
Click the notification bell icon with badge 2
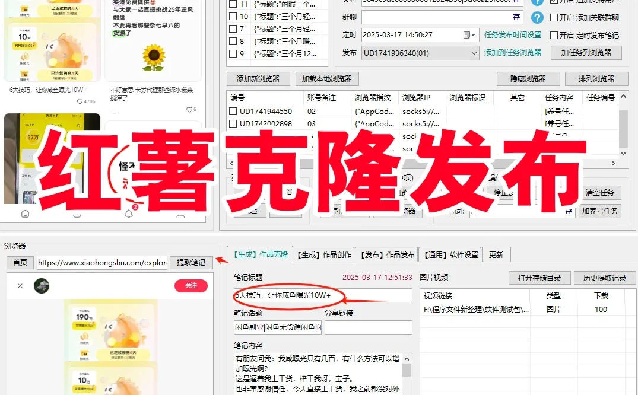tap(129, 215)
